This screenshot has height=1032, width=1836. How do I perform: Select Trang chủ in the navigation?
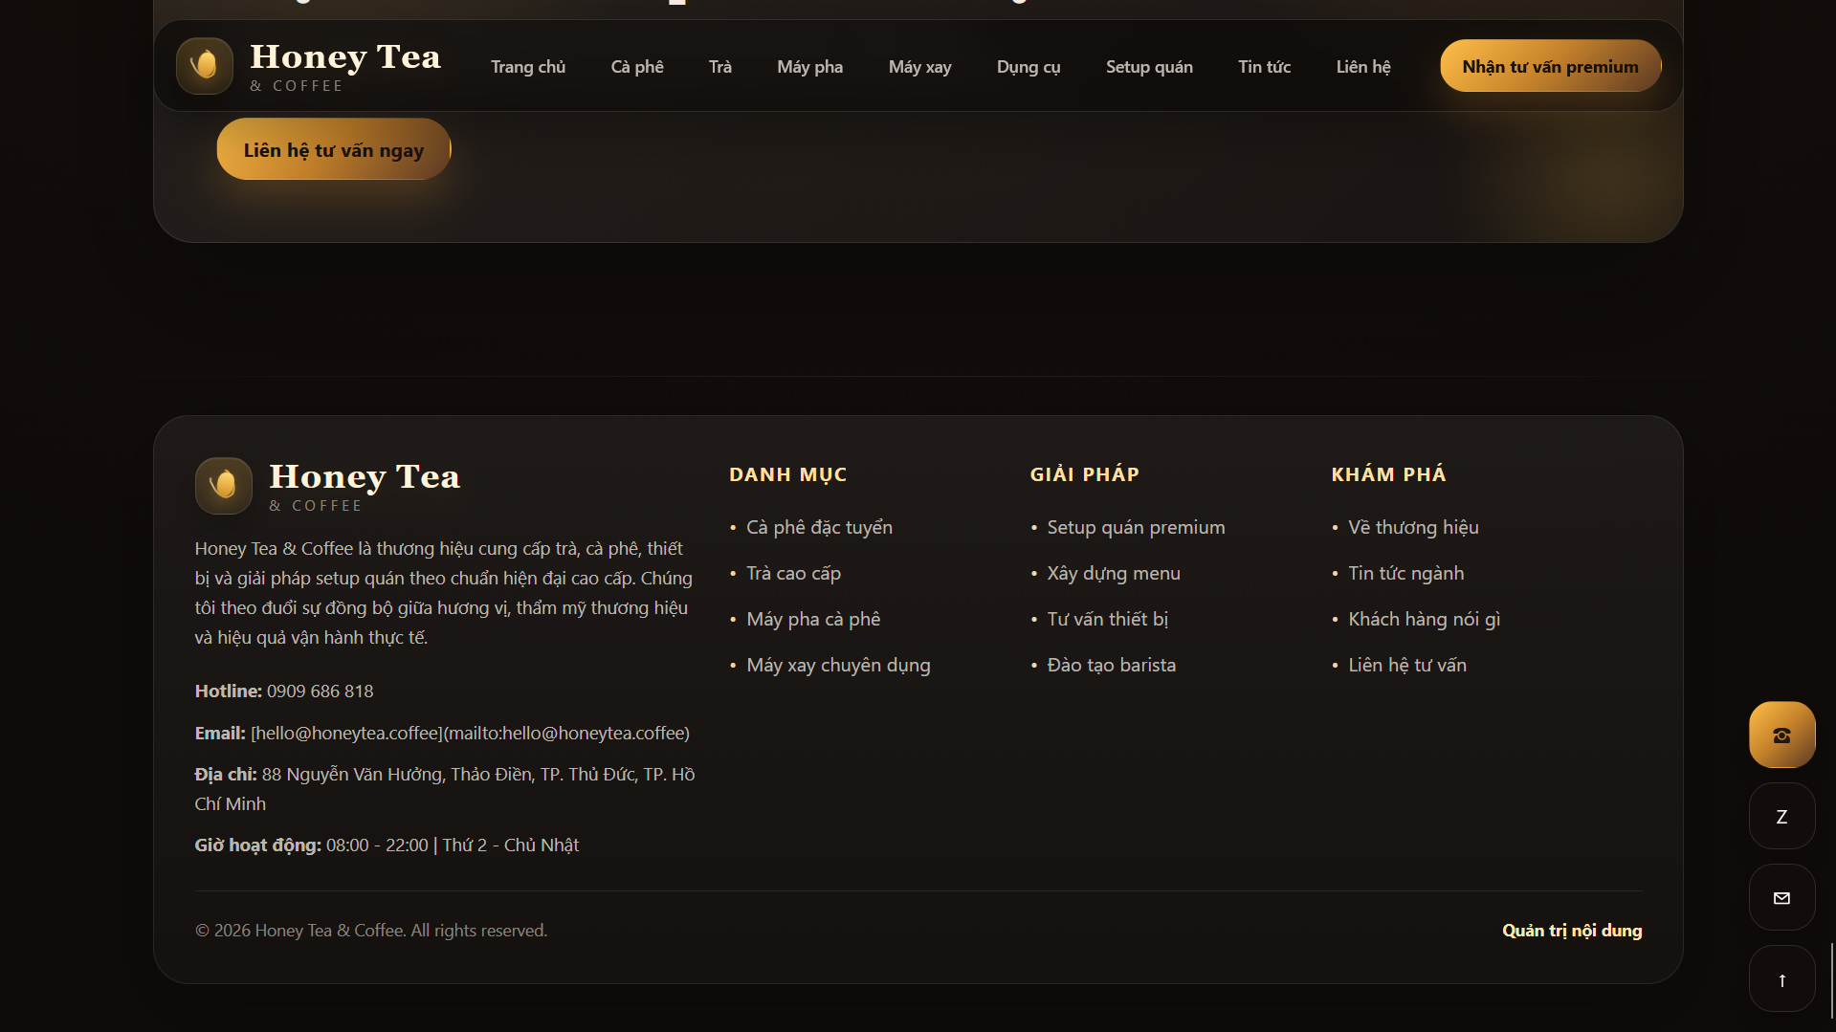click(x=528, y=66)
